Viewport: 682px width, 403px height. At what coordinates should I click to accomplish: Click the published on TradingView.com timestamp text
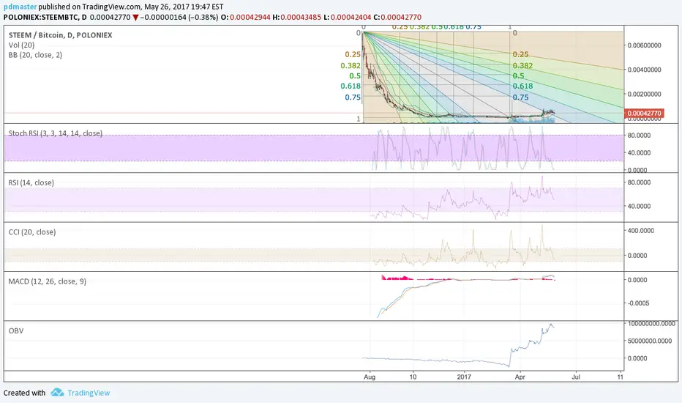point(131,7)
